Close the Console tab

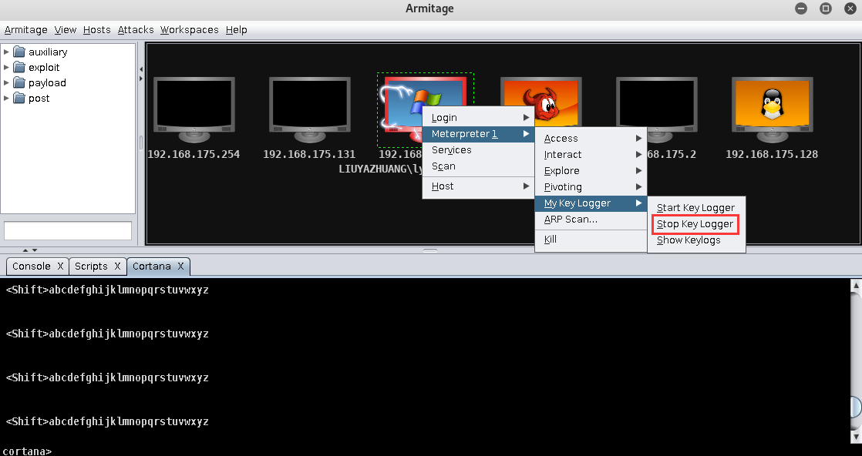pyautogui.click(x=60, y=267)
